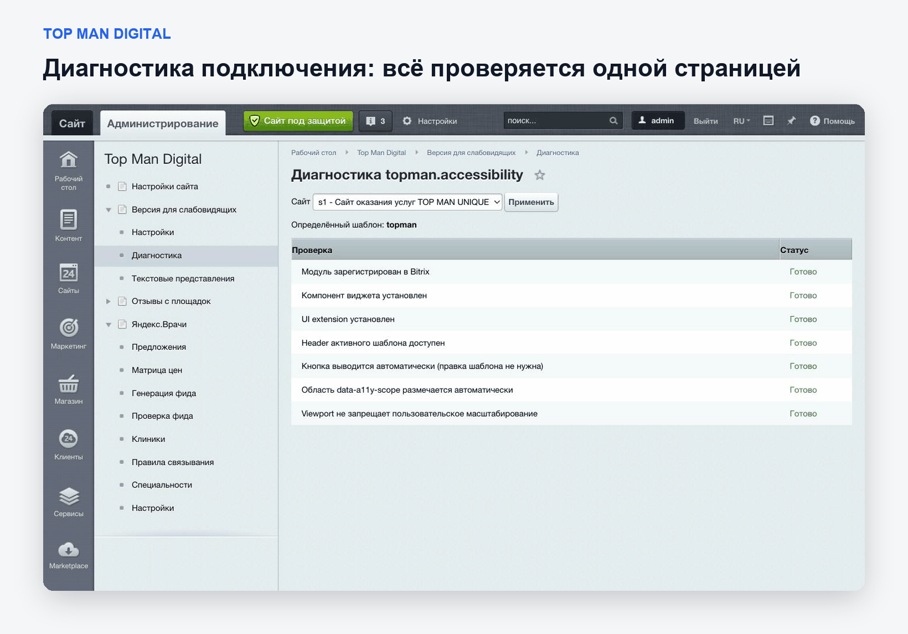This screenshot has height=634, width=908.
Task: Select row Viewport не запрещает масштабирование
Action: pyautogui.click(x=571, y=414)
